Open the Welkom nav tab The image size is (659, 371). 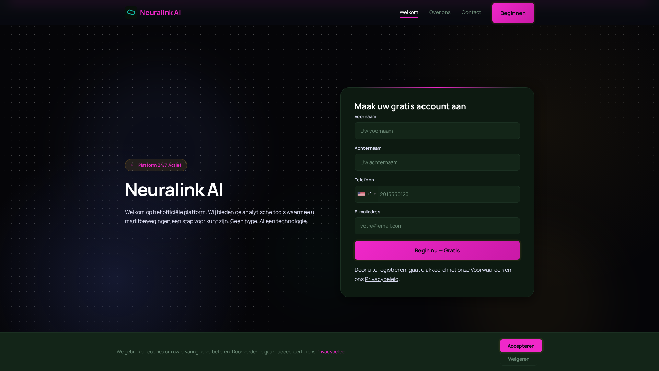click(409, 12)
